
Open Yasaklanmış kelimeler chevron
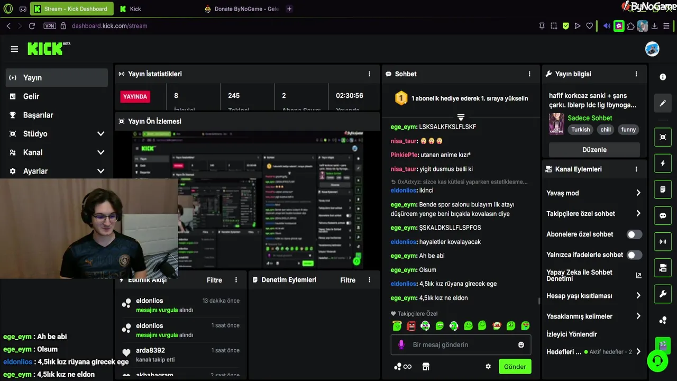[x=638, y=316]
